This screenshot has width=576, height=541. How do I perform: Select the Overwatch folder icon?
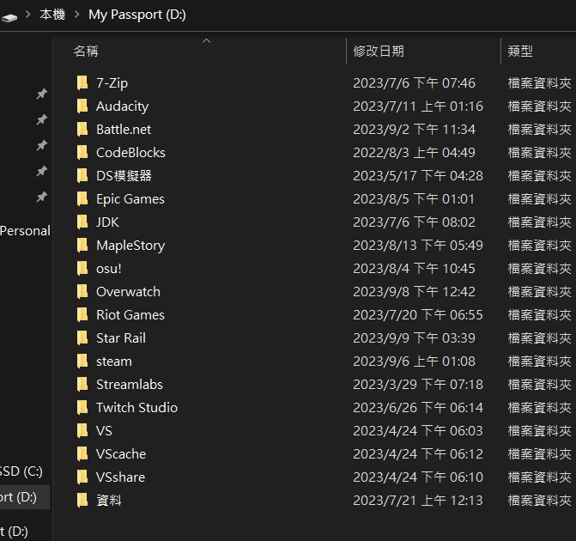[82, 291]
